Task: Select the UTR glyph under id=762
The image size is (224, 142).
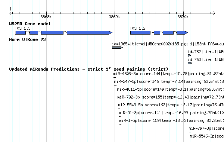Action: 189,55
